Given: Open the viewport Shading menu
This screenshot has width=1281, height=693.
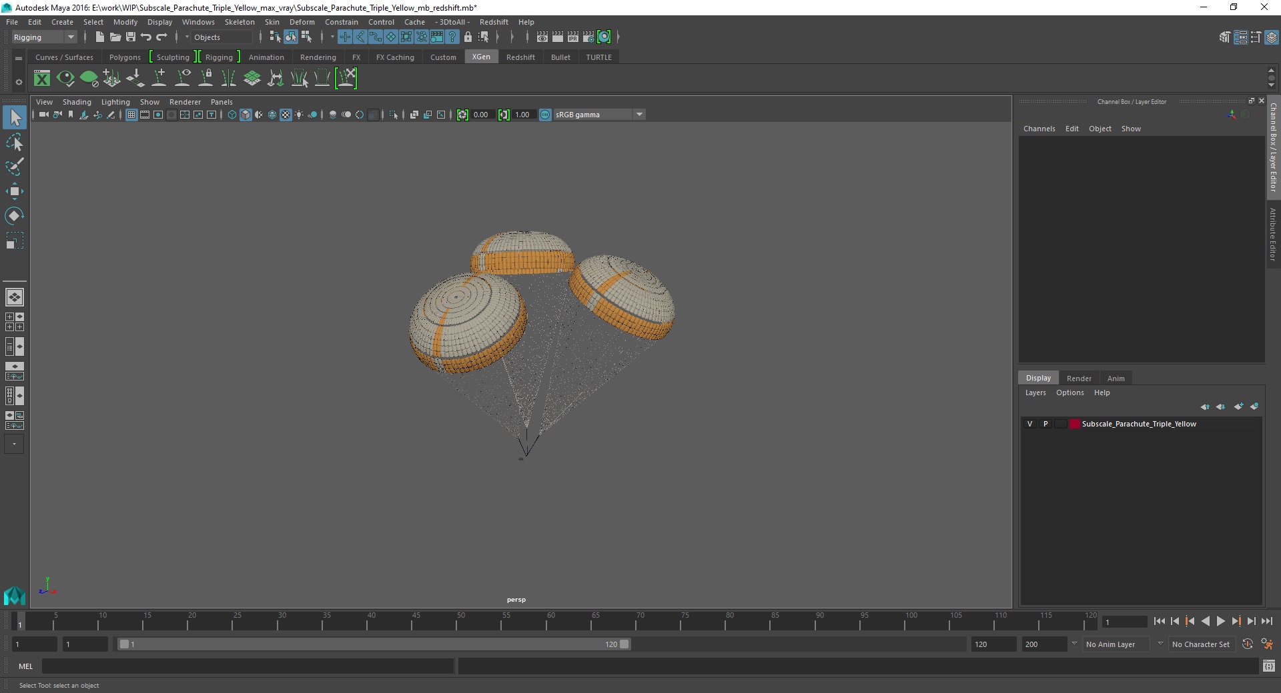Looking at the screenshot, I should [77, 102].
